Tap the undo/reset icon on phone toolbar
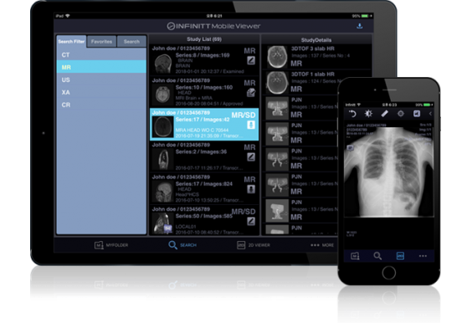The height and width of the screenshot is (323, 472). tap(352, 114)
